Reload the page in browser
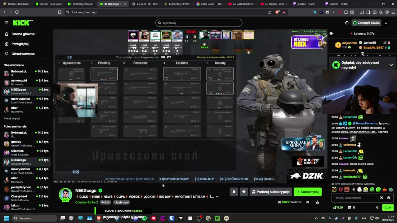The image size is (397, 223). [x=17, y=12]
